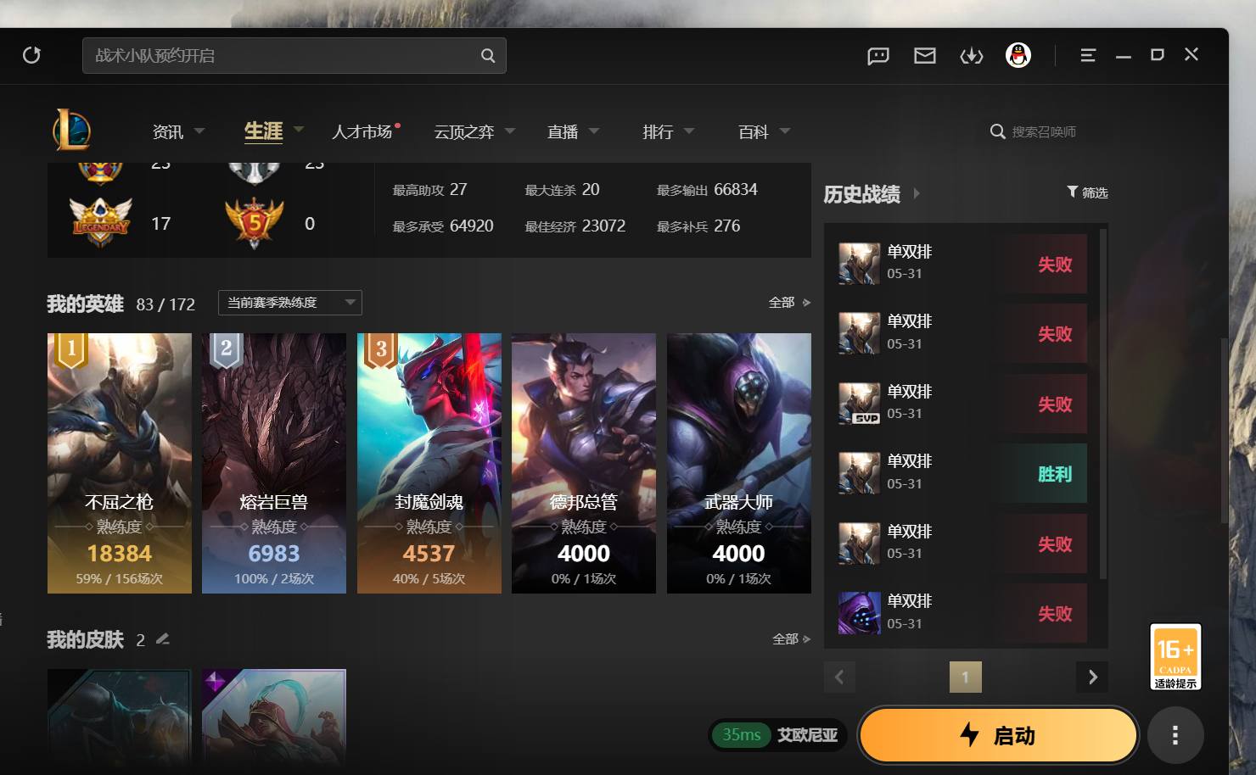Click the download manager icon

tap(972, 56)
